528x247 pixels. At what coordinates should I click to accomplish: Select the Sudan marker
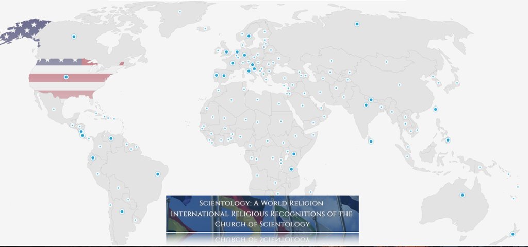click(281, 121)
